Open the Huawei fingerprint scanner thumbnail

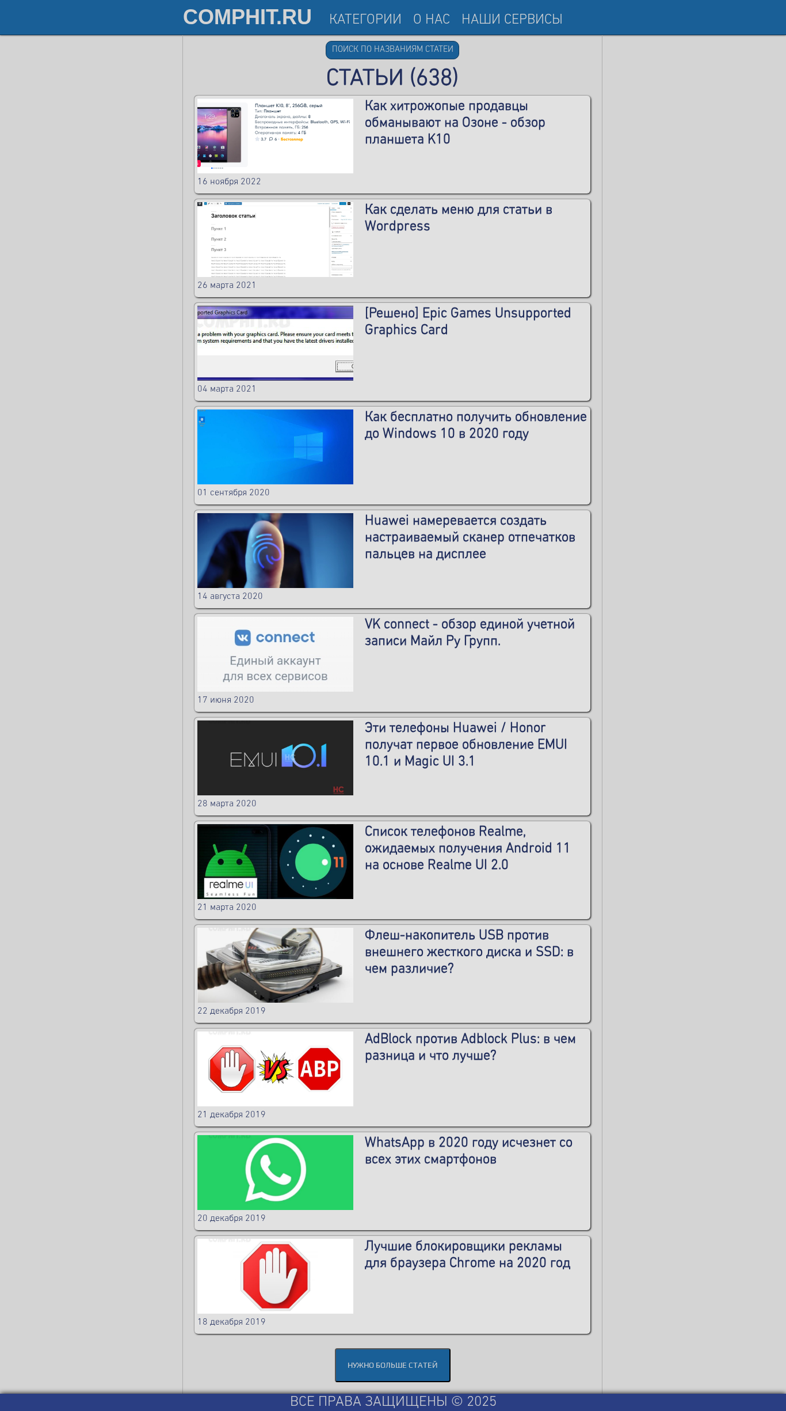[x=275, y=551]
